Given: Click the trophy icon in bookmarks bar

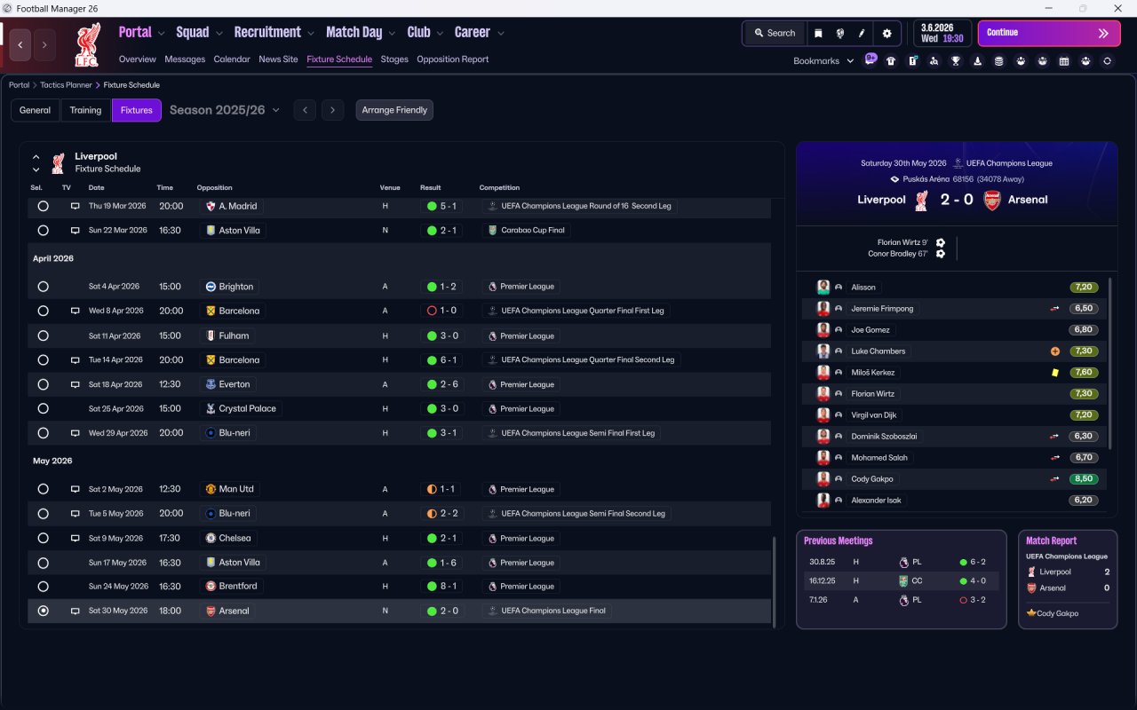Looking at the screenshot, I should (x=956, y=61).
